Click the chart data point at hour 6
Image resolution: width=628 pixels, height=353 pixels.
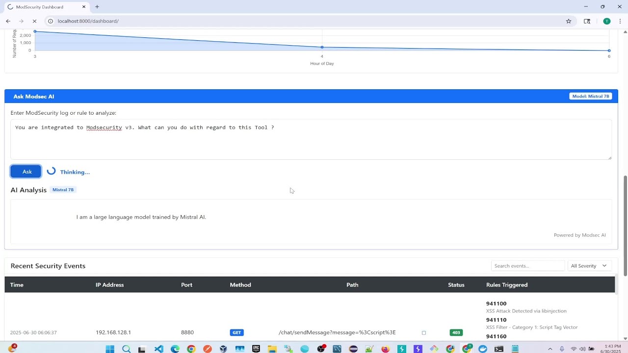click(x=609, y=50)
